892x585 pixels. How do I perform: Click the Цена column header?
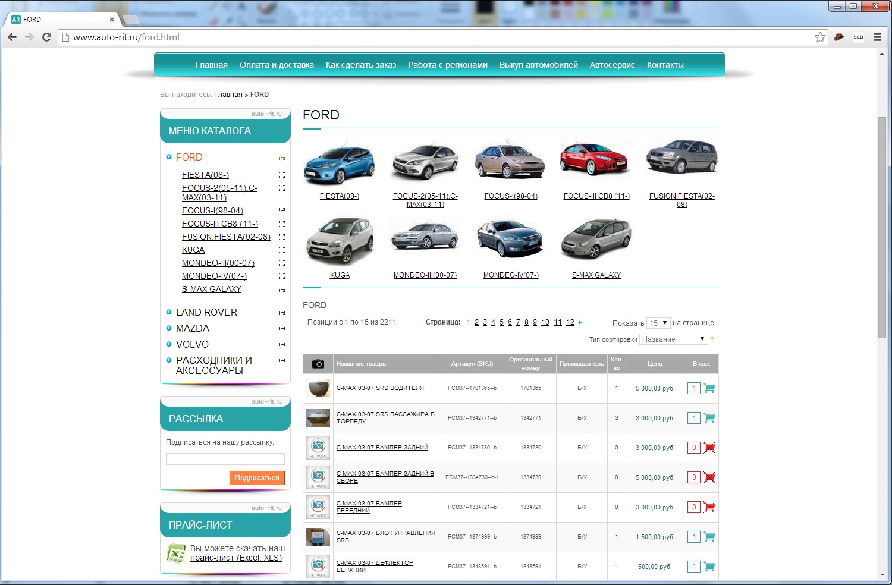click(x=655, y=364)
